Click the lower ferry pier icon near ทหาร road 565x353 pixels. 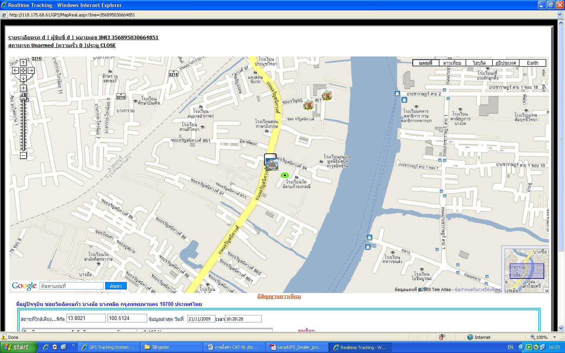368,247
